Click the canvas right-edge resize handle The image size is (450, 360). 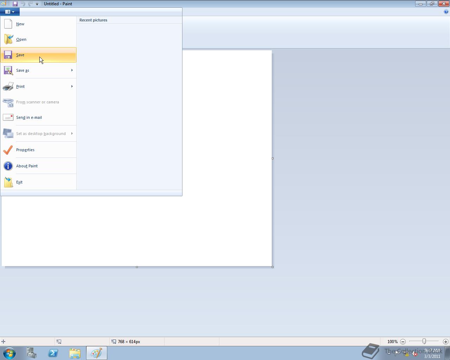[273, 158]
